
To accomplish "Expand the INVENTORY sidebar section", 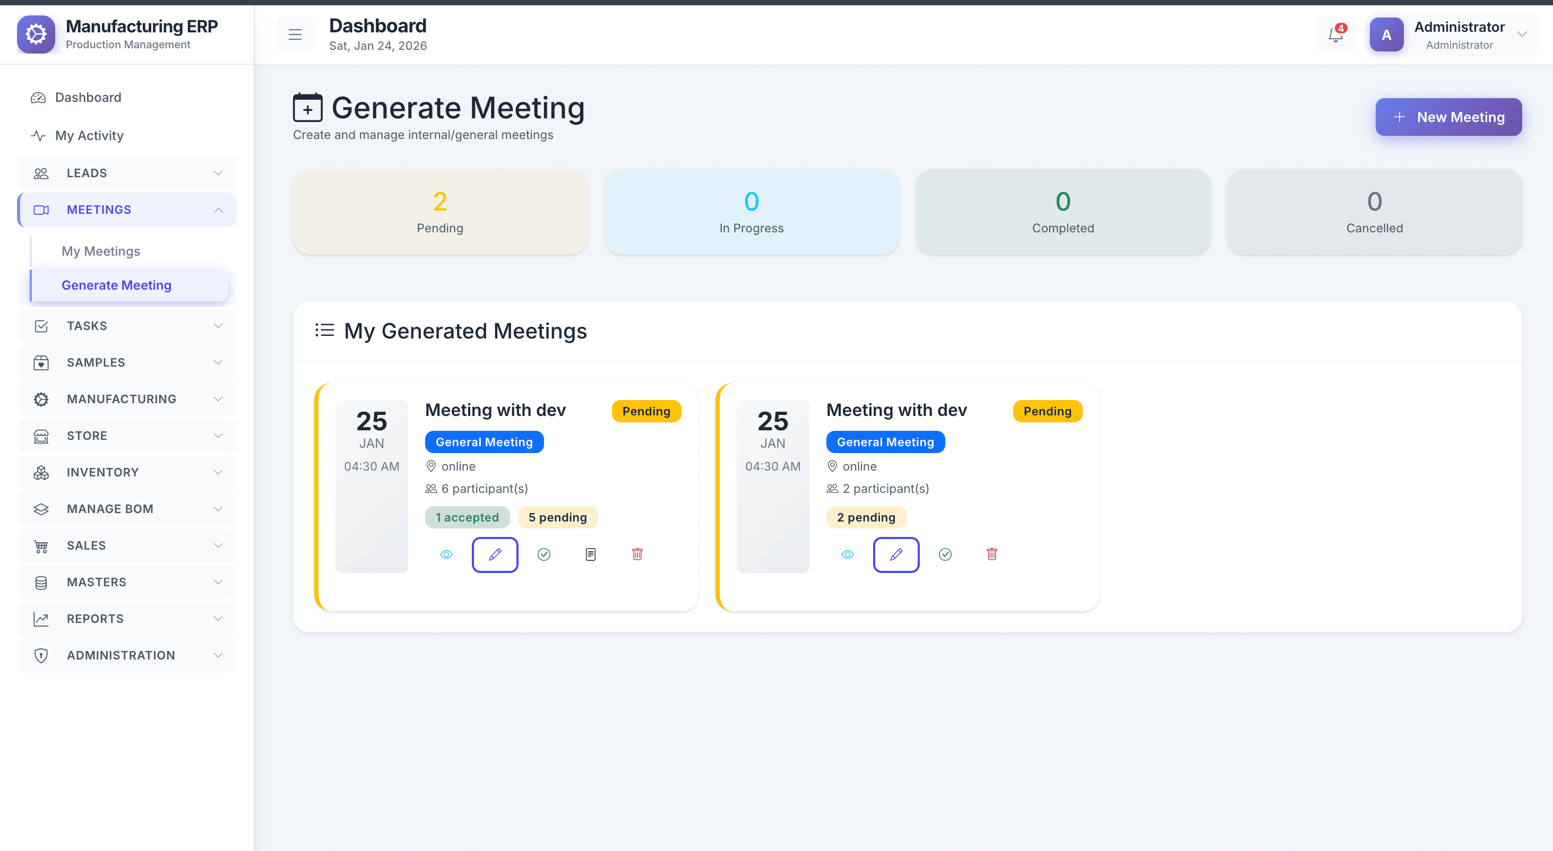I will 127,473.
